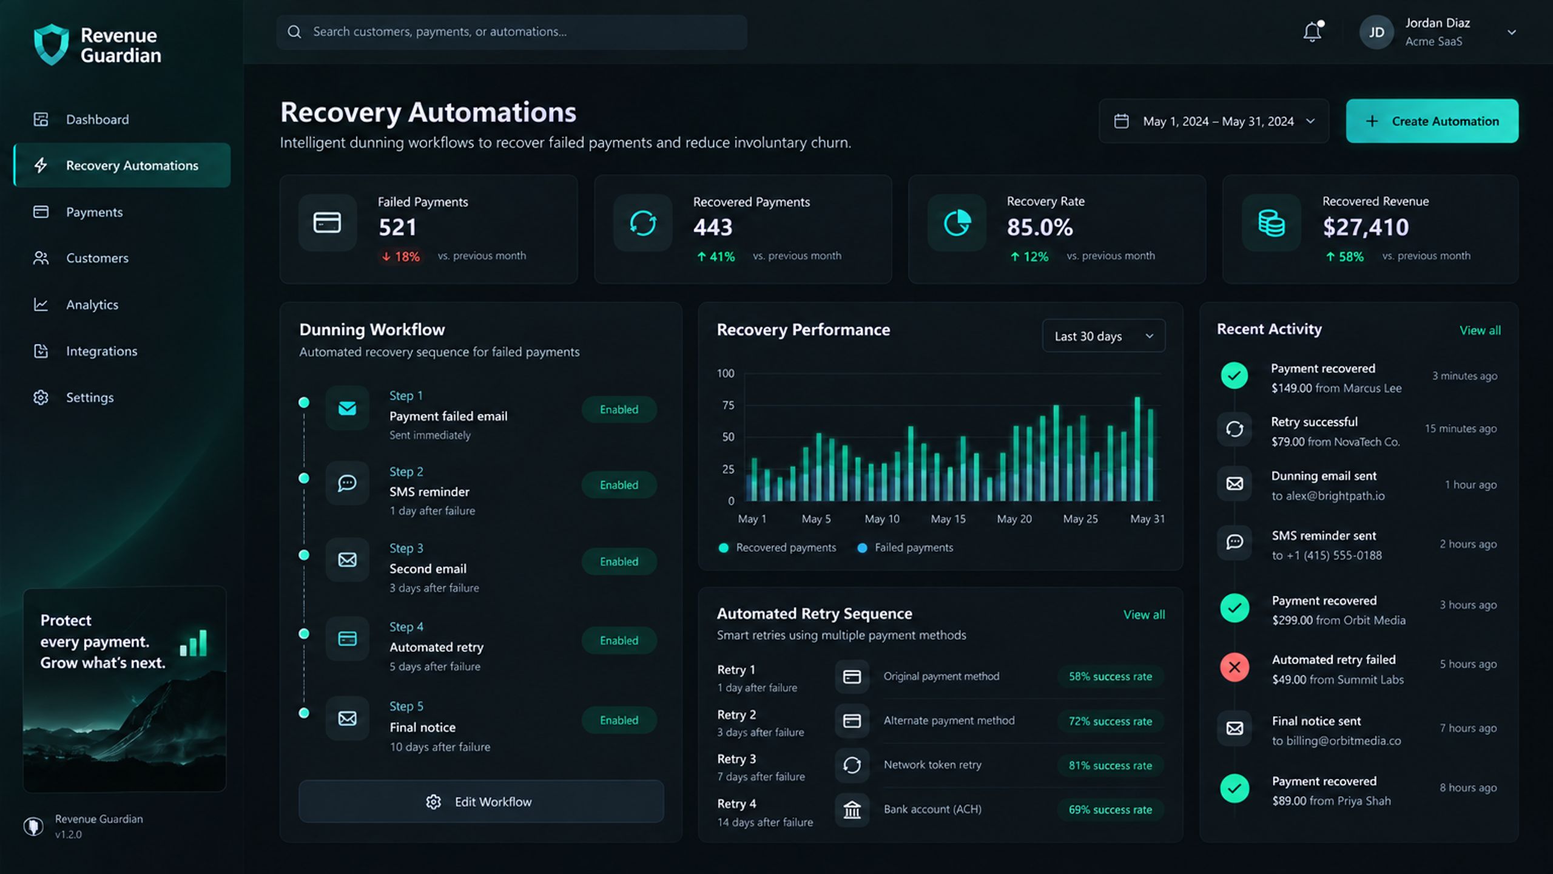Screen dimensions: 1553x874
Task: Click the 81% success rate badge
Action: (1110, 765)
